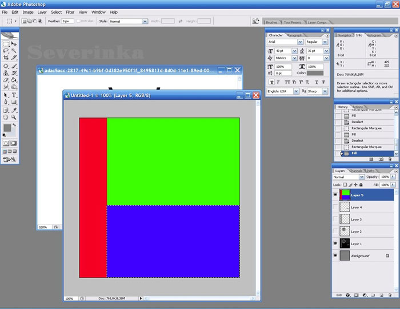Choose the Magic Wand tool
The image size is (400, 309).
[14, 51]
